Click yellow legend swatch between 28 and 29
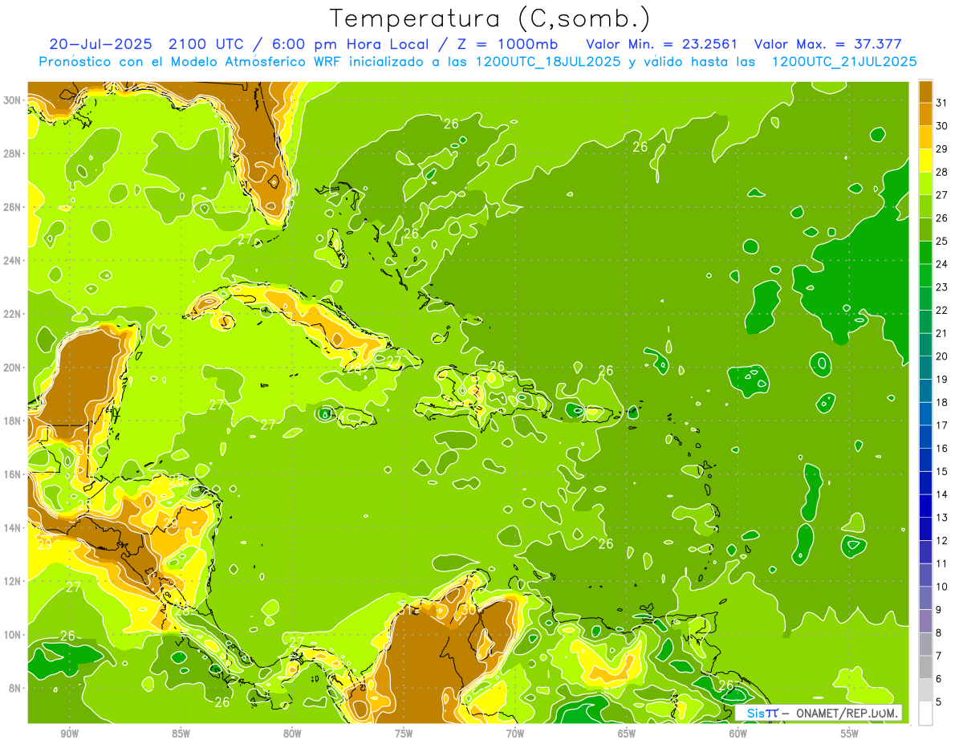The image size is (963, 744). (925, 160)
